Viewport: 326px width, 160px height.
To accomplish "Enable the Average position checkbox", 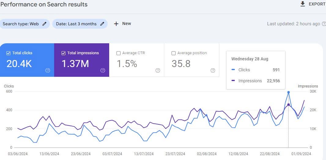I will (173, 53).
